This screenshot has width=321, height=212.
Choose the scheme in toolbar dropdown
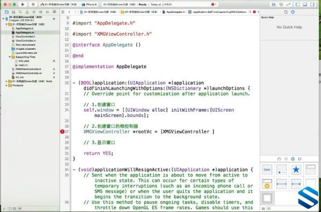point(59,4)
